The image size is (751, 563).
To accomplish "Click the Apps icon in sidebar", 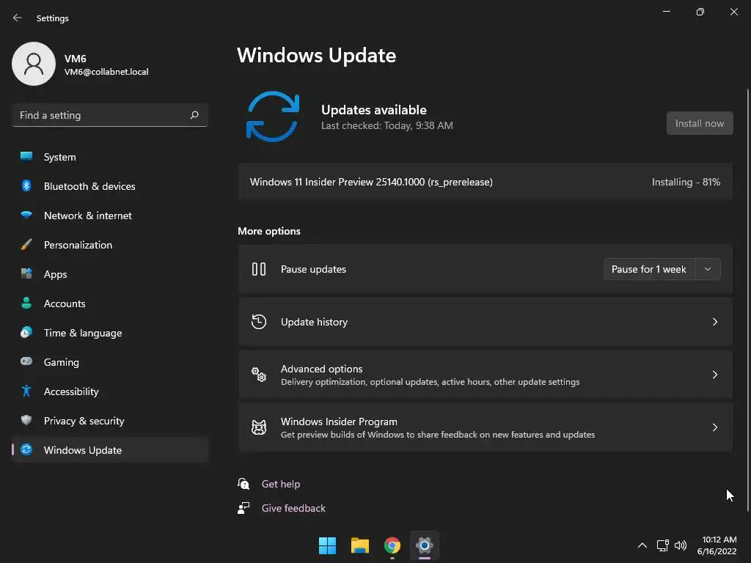I will [26, 274].
